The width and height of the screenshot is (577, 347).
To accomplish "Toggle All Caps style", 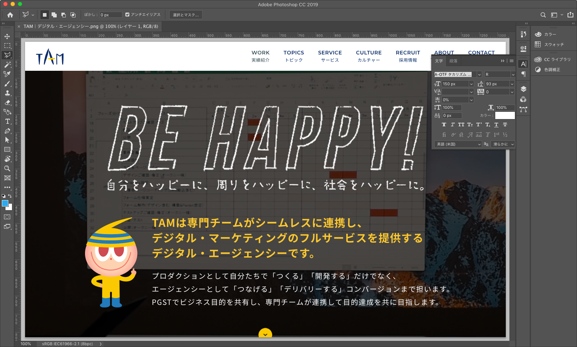I will [x=461, y=124].
